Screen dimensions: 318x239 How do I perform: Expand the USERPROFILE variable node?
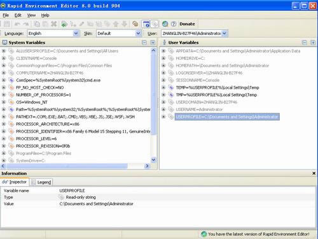pos(163,117)
